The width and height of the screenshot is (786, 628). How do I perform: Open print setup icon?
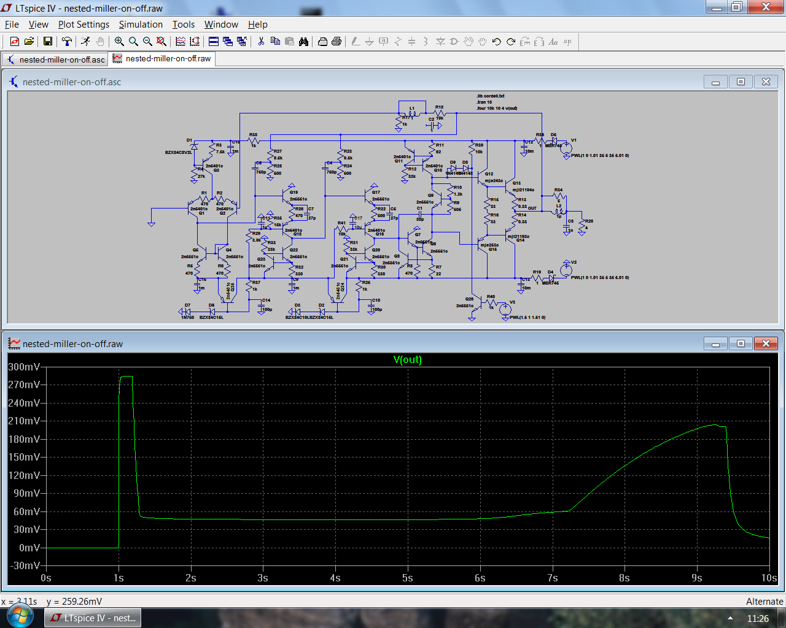pyautogui.click(x=322, y=42)
